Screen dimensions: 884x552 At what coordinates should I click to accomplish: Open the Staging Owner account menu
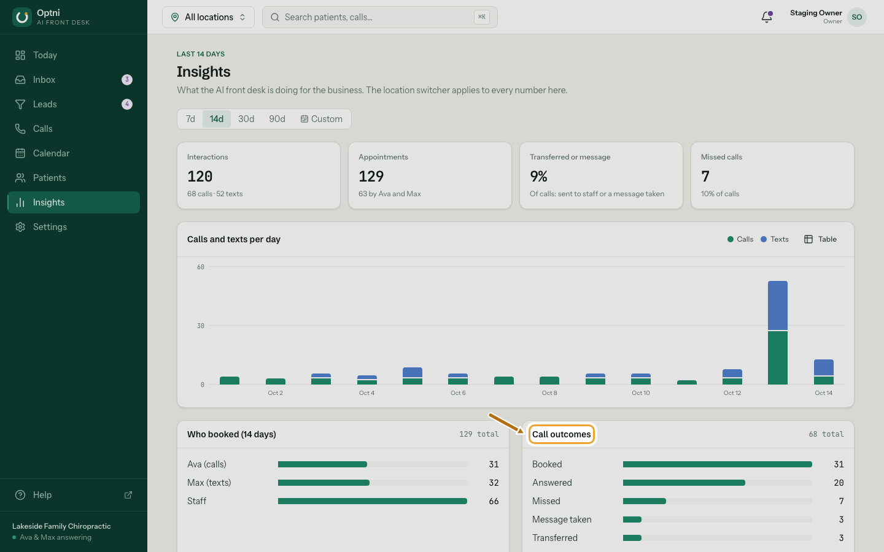[828, 17]
